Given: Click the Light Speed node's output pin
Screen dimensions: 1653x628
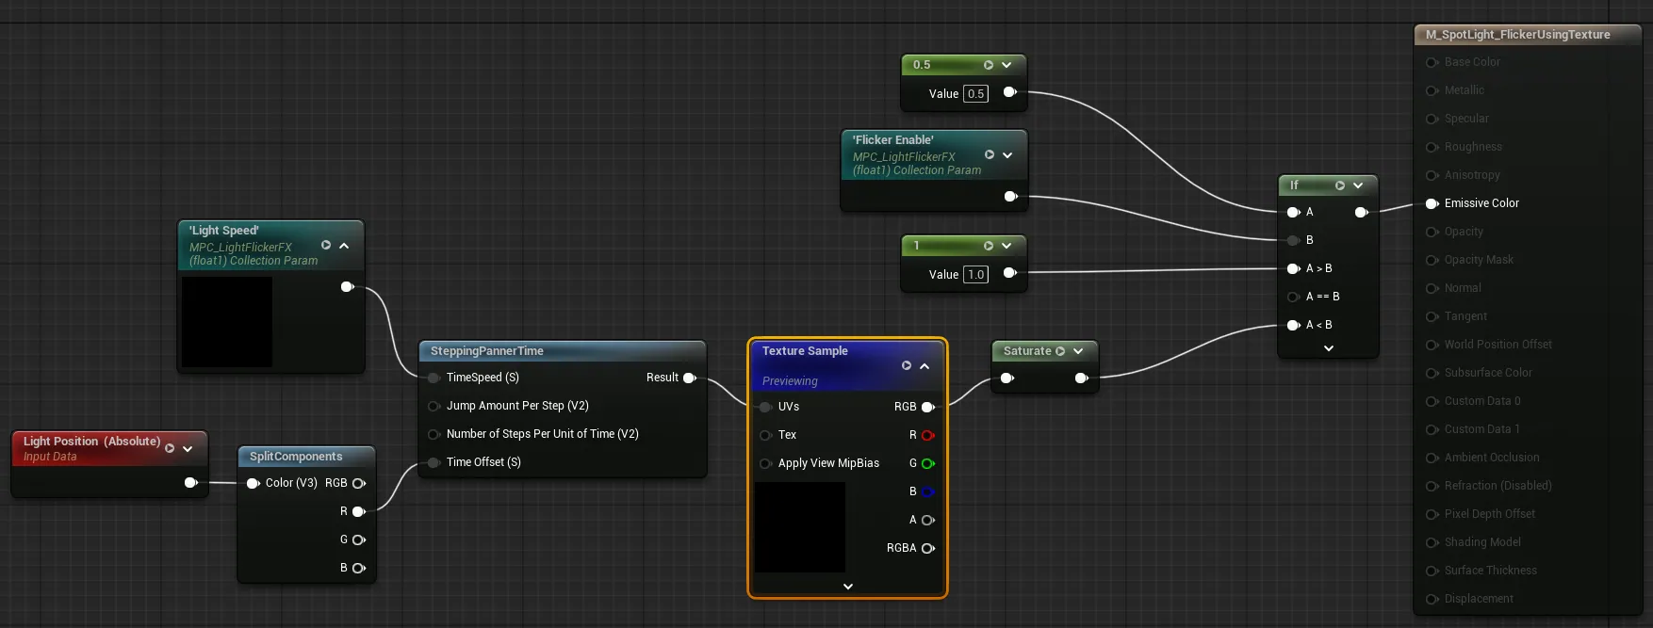Looking at the screenshot, I should click(347, 286).
